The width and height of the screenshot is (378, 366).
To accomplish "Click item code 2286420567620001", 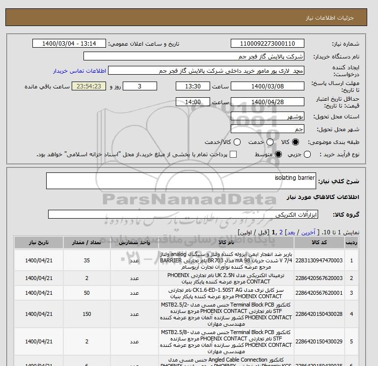I will (x=319, y=293).
